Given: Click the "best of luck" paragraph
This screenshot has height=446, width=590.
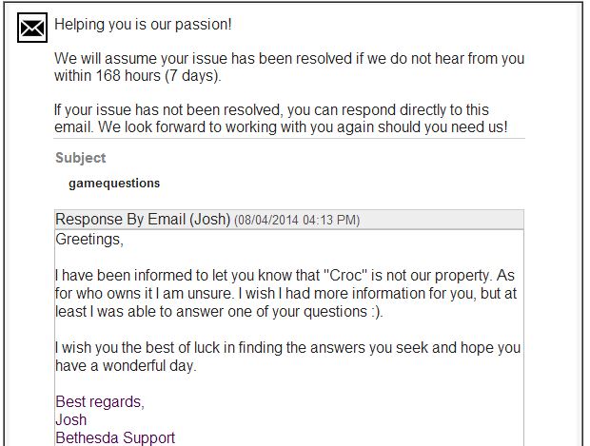Looking at the screenshot, I should (287, 357).
